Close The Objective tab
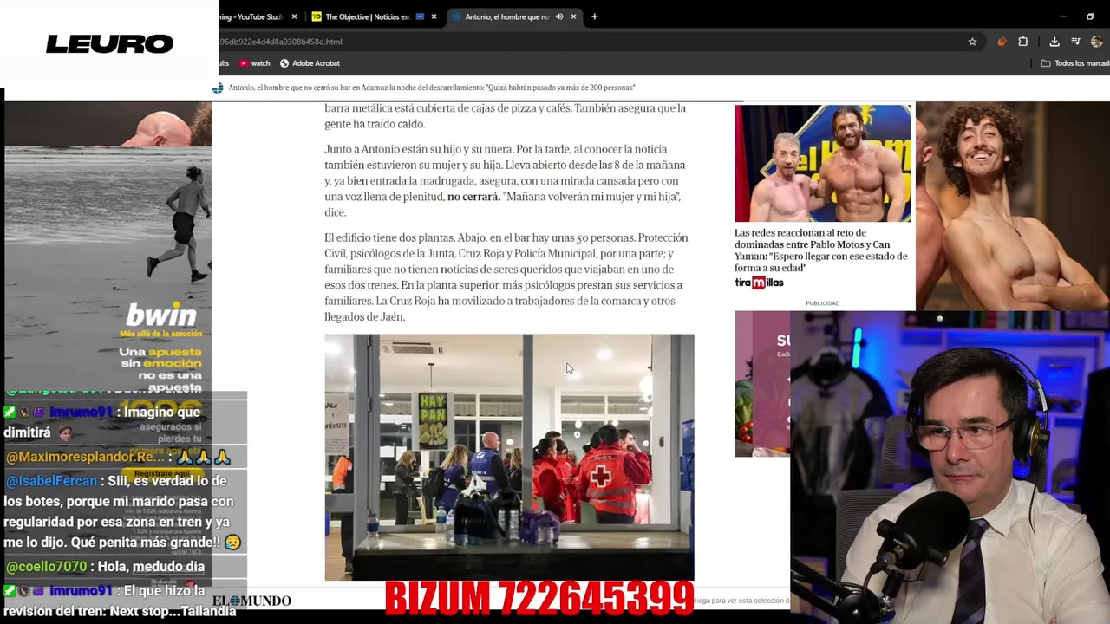Viewport: 1110px width, 624px height. 435,16
